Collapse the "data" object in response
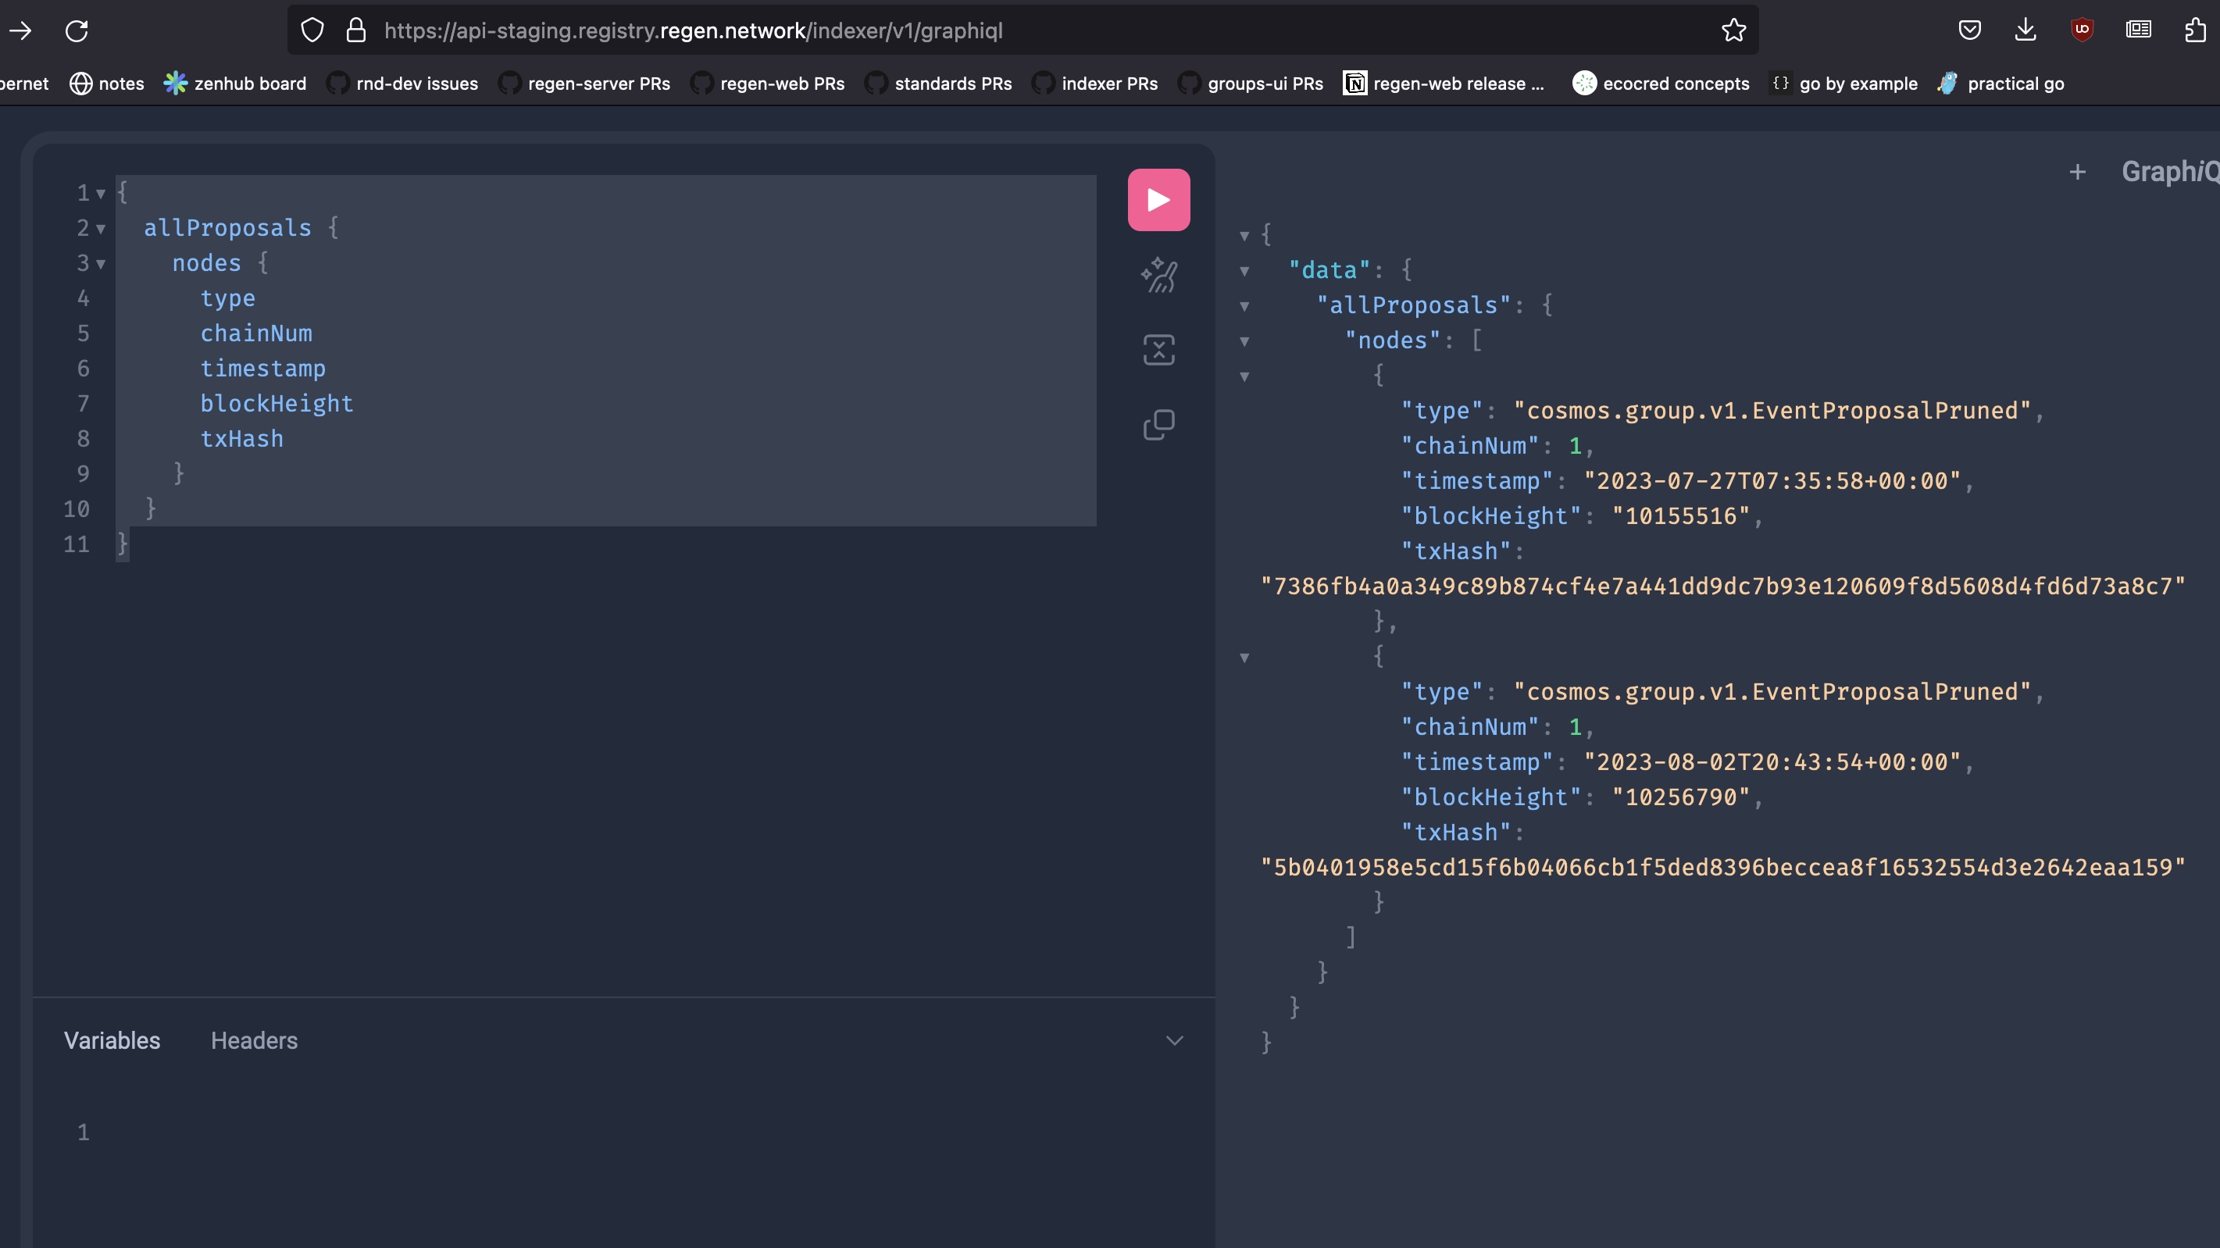This screenshot has height=1248, width=2220. click(x=1244, y=271)
